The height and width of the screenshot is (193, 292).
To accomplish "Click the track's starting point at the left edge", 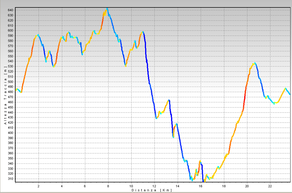I will pos(16,89).
